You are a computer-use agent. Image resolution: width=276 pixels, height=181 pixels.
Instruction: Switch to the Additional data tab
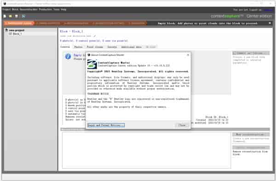coord(131,47)
